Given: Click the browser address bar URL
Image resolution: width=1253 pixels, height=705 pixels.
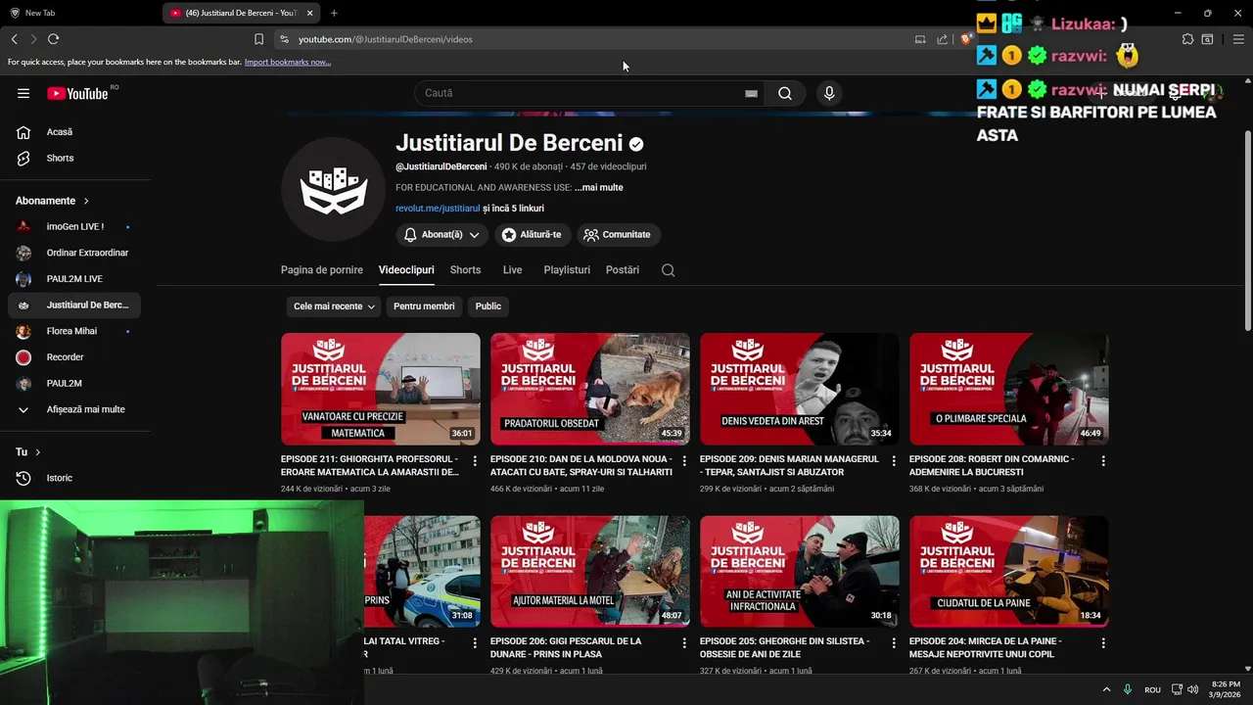Looking at the screenshot, I should (386, 39).
